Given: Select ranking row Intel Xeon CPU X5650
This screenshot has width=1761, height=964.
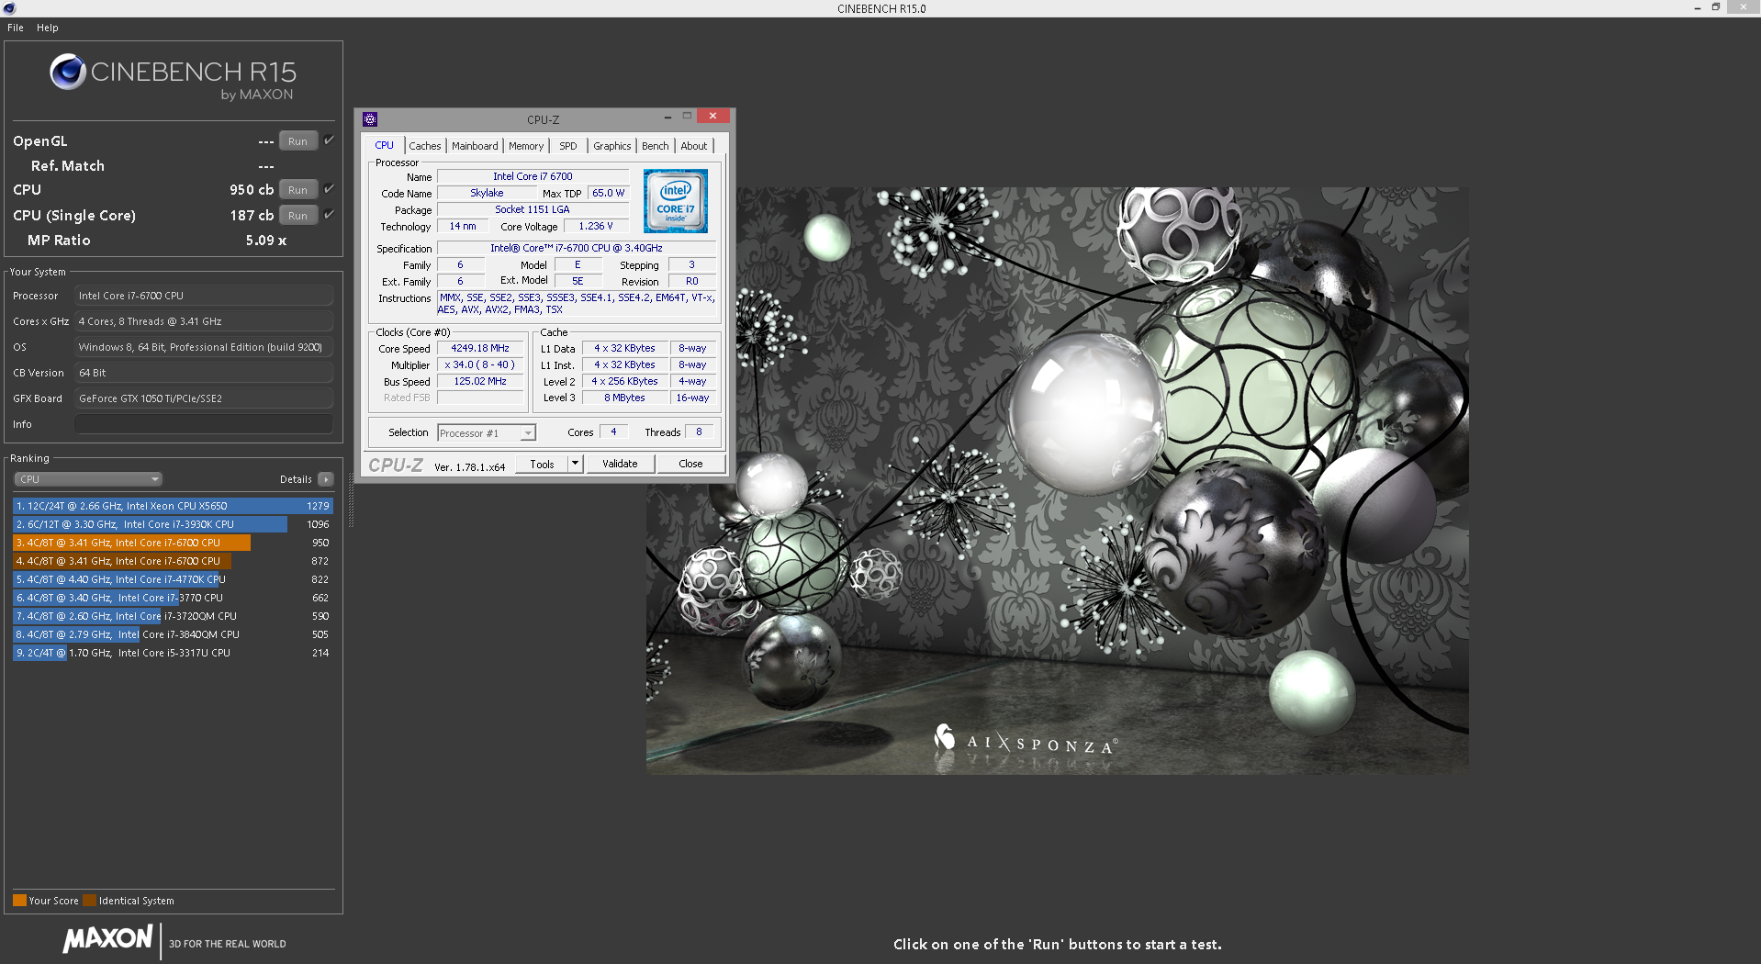Looking at the screenshot, I should [x=173, y=506].
